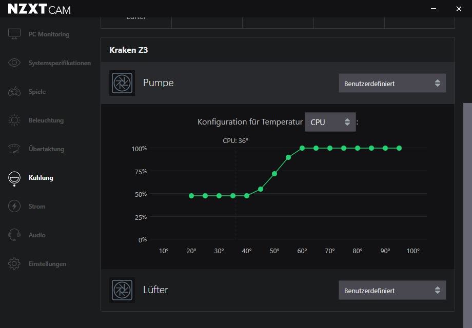Select the 80° pump curve point

tap(358, 148)
